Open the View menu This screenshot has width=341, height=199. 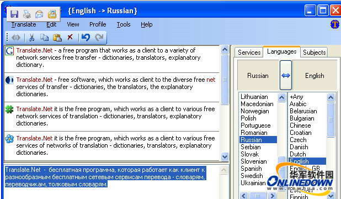73,24
